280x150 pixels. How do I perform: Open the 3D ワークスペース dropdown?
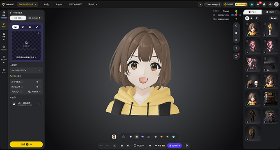[x=28, y=5]
